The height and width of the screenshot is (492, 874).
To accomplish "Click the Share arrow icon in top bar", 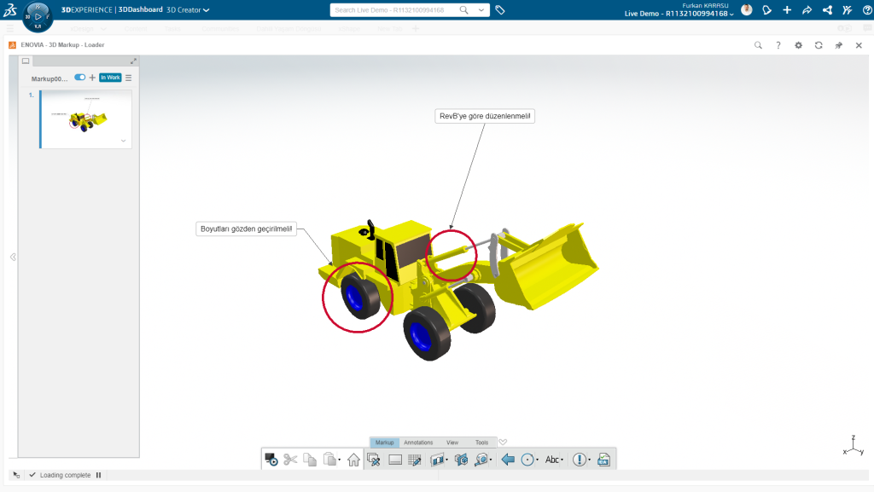I will point(807,10).
